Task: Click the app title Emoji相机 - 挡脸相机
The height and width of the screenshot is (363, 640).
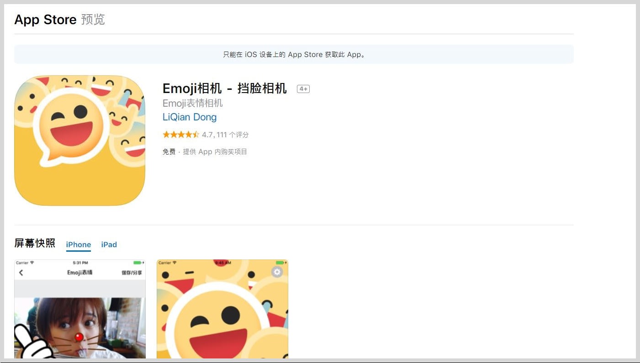Action: [225, 88]
